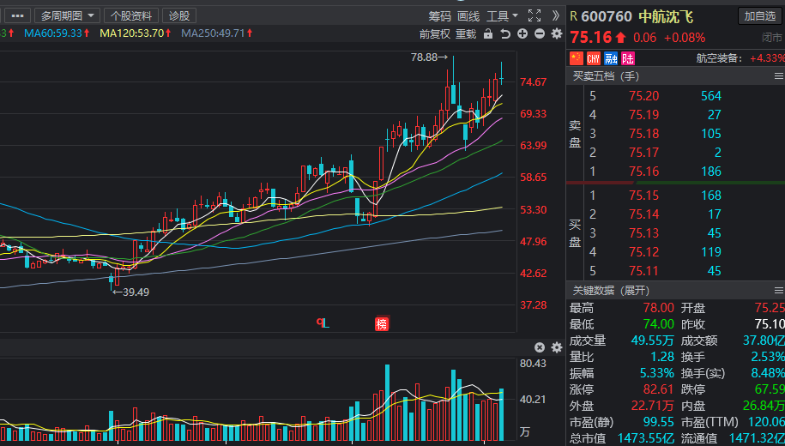Click the 陆 stock connect badge
Screen dimensions: 785x446
[x=628, y=58]
